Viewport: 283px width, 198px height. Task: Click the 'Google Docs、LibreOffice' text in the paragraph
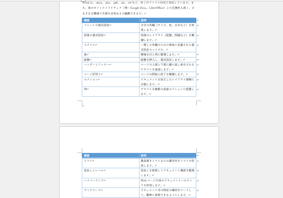147,8
